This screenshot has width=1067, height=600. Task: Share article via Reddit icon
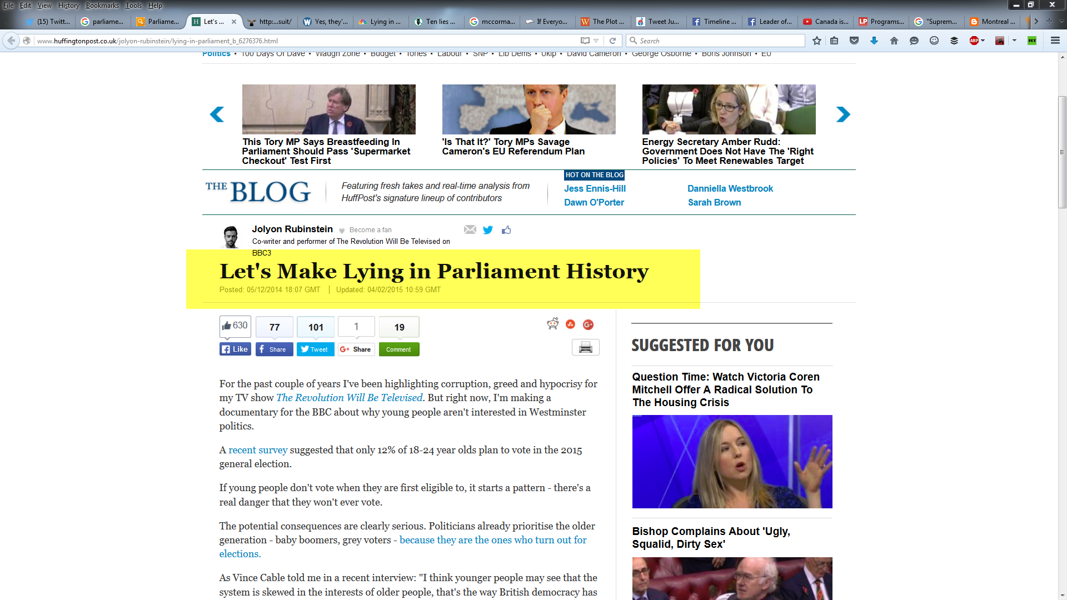[x=552, y=324]
